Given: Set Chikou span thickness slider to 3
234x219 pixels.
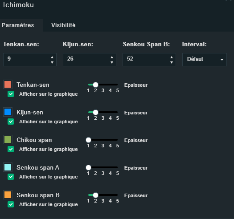Looking at the screenshot, I should [103, 140].
